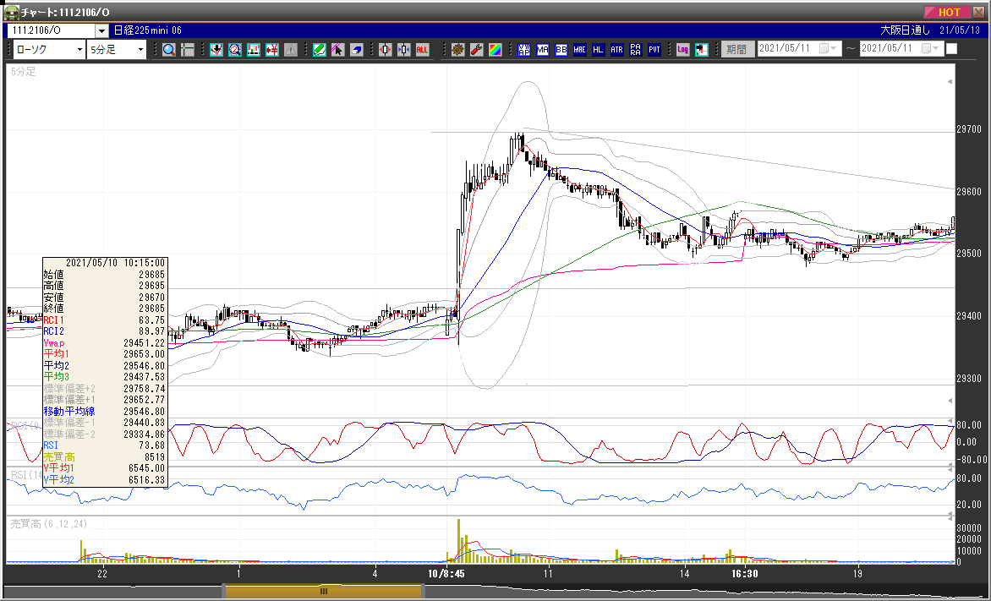Click the 移動平均線 row in info box
The height and width of the screenshot is (601, 991).
[x=104, y=412]
